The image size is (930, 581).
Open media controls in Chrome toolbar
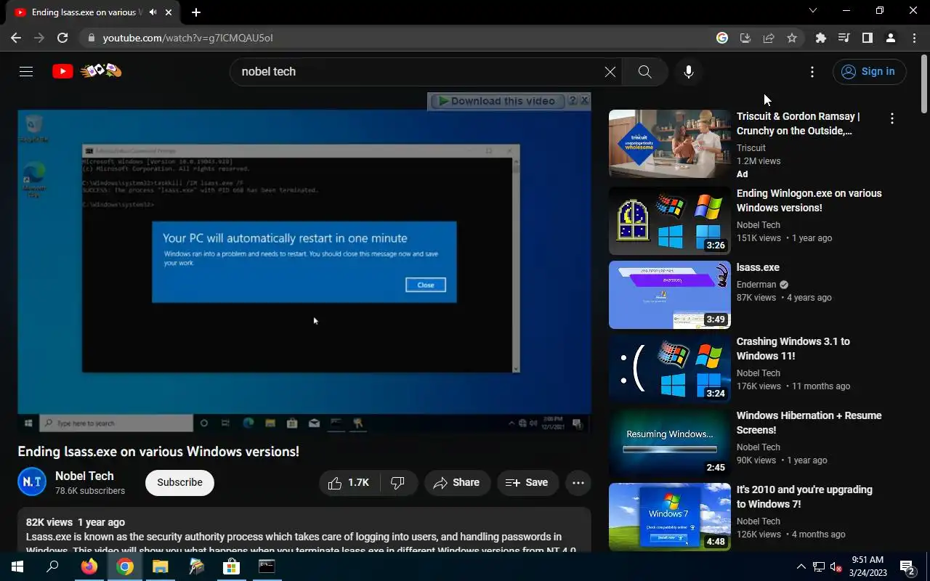pyautogui.click(x=844, y=38)
